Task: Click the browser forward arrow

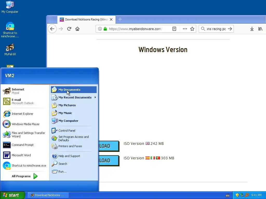Action: [61, 29]
